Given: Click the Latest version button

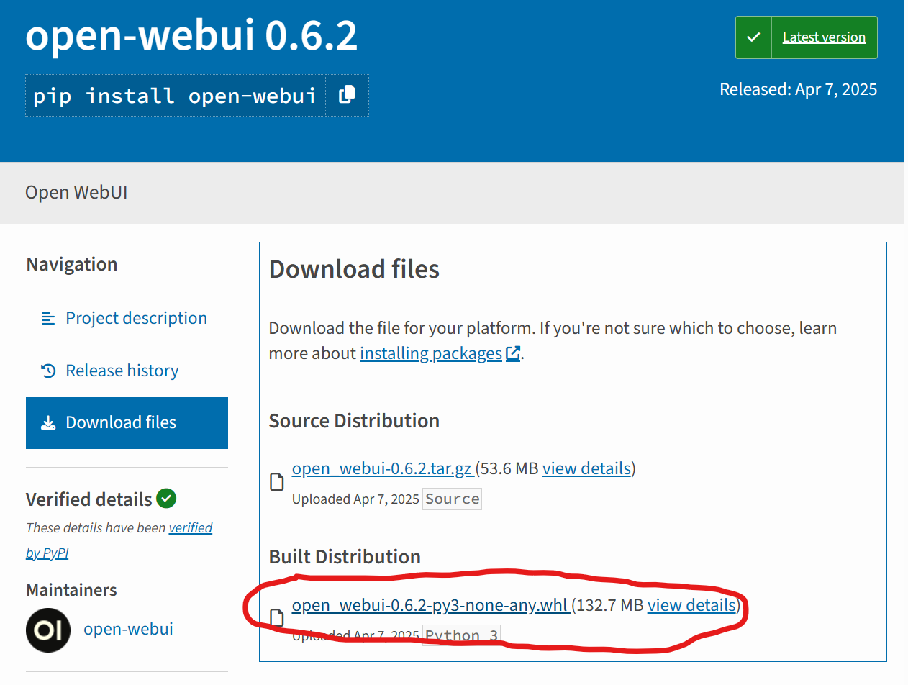Looking at the screenshot, I should click(824, 37).
